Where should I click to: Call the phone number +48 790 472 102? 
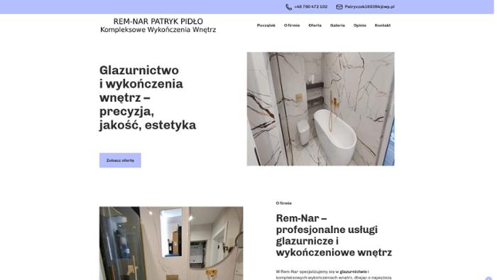[311, 6]
